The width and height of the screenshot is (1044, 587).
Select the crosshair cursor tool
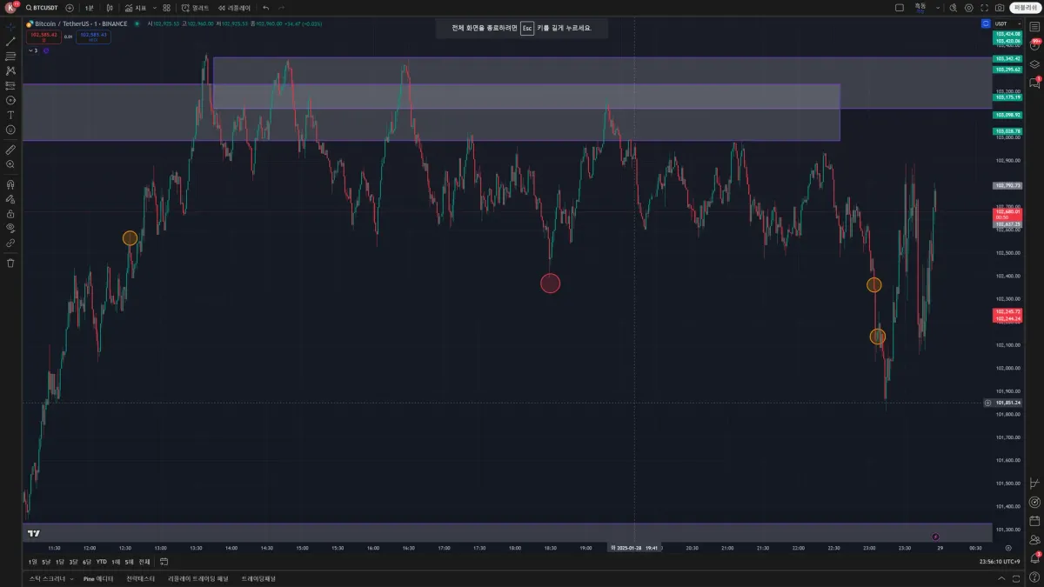(x=10, y=26)
